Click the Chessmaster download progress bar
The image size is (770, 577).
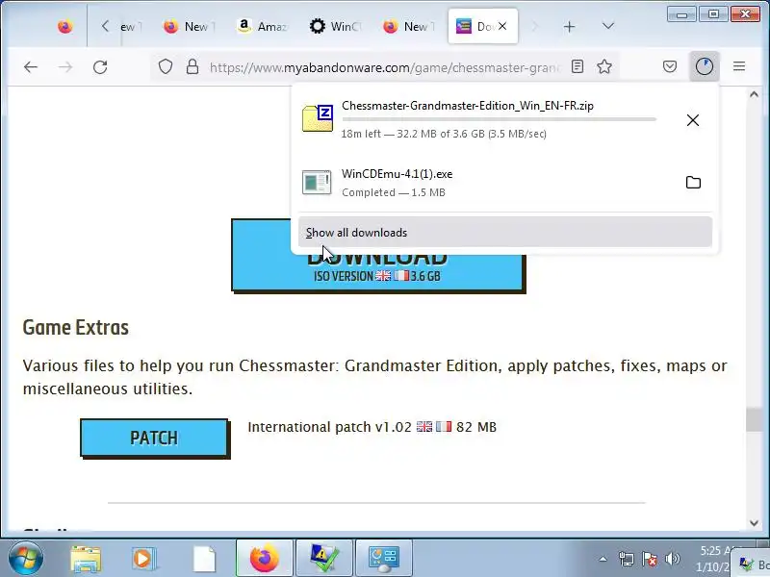[499, 119]
